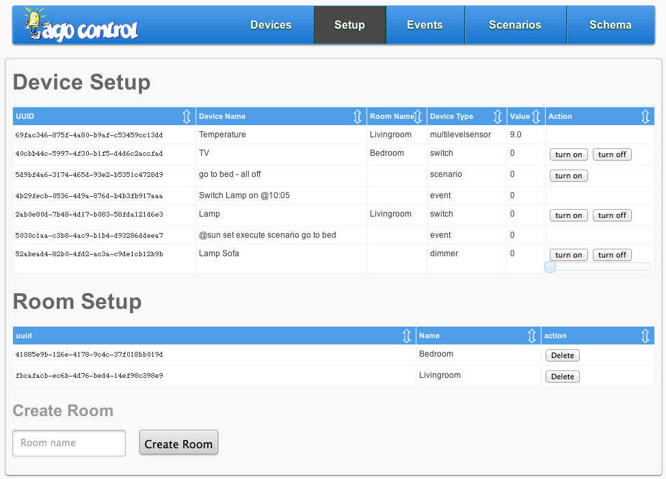Switch to the Scenarios tab
This screenshot has height=479, width=666.
click(515, 25)
